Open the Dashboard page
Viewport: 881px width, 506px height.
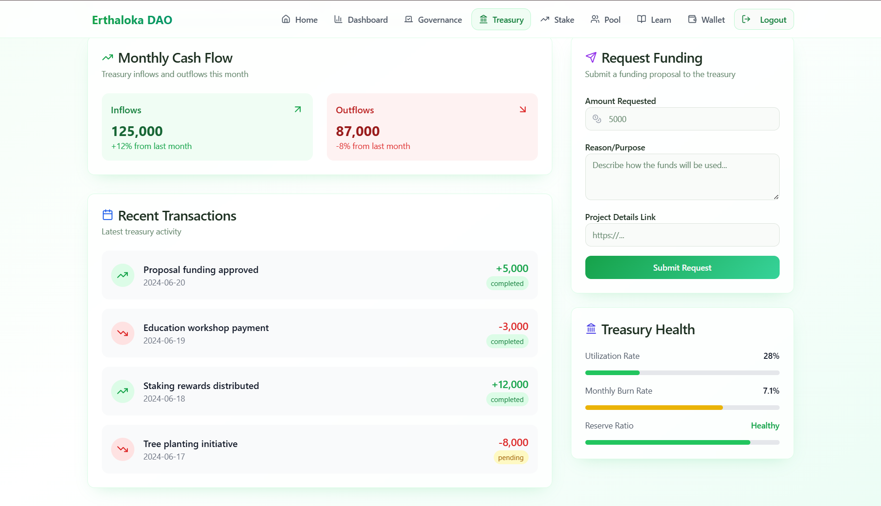click(x=361, y=19)
